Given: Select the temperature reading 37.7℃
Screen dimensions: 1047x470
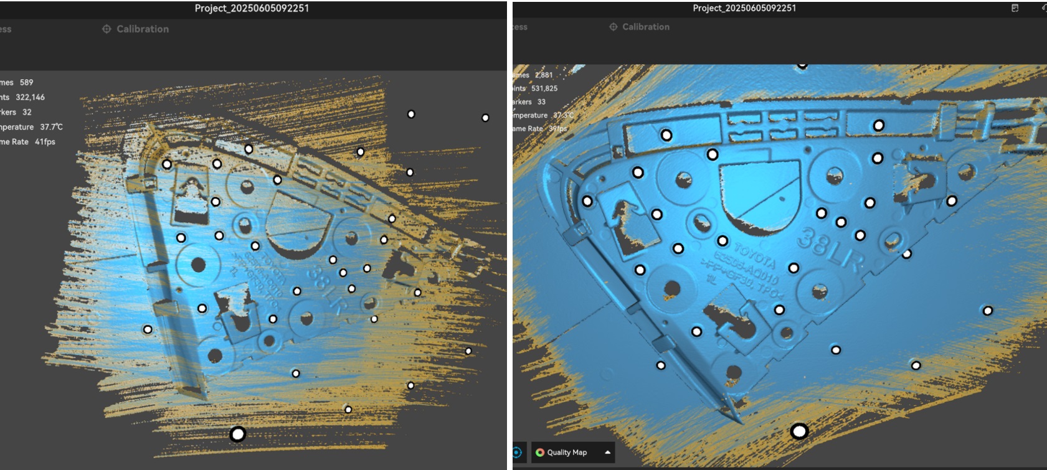Looking at the screenshot, I should (x=51, y=127).
